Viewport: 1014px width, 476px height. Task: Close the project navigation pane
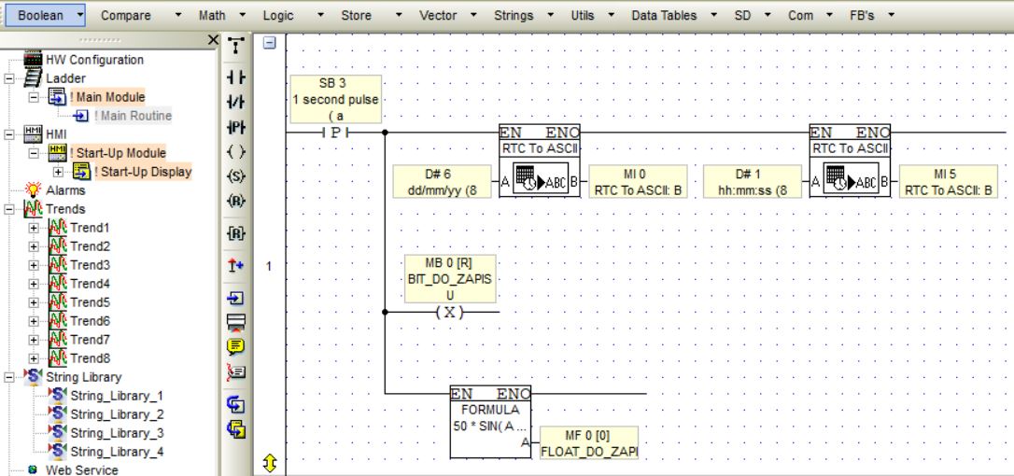point(214,40)
